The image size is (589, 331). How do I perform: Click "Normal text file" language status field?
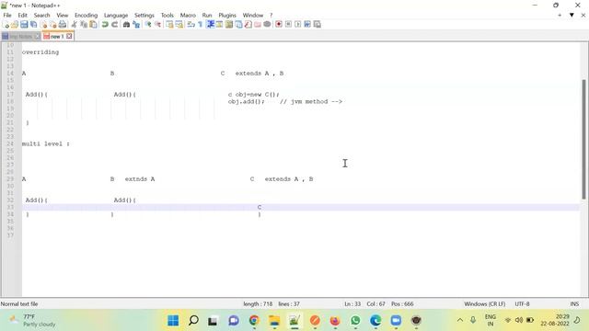(x=19, y=304)
